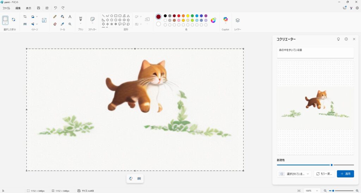The image size is (361, 193).
Task: Click the Crop image icon
Action: click(25, 17)
